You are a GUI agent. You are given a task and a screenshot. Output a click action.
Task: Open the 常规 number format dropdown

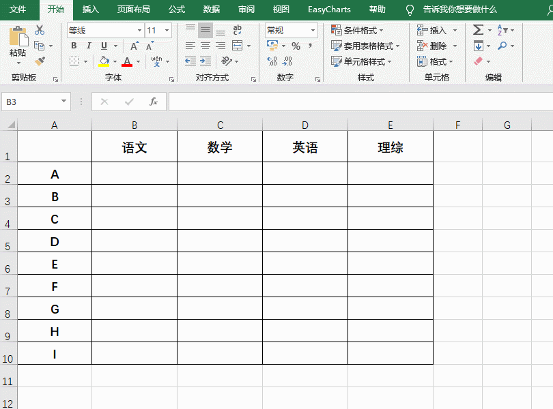point(313,30)
